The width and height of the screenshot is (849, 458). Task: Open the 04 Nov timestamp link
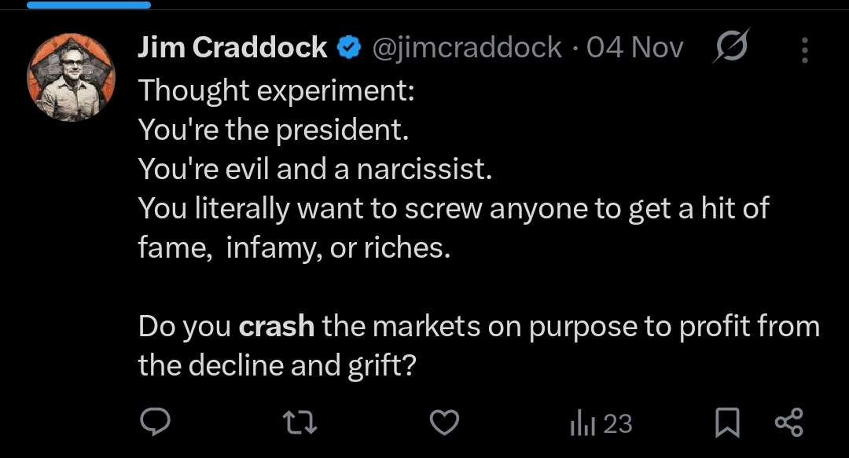pos(634,48)
